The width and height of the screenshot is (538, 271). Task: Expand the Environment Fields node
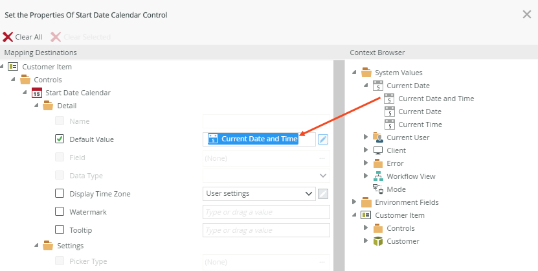353,202
